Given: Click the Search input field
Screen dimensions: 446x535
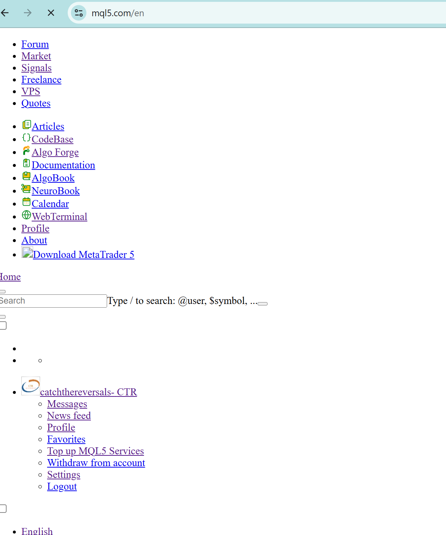Looking at the screenshot, I should point(53,301).
